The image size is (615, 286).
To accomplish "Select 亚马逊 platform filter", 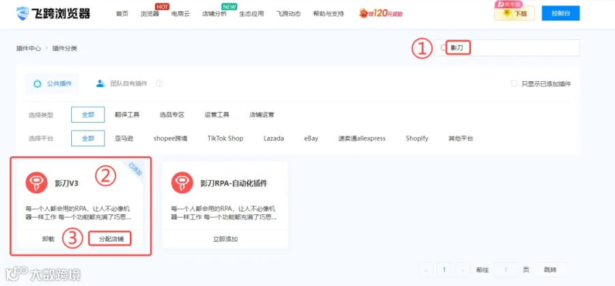I will point(124,139).
